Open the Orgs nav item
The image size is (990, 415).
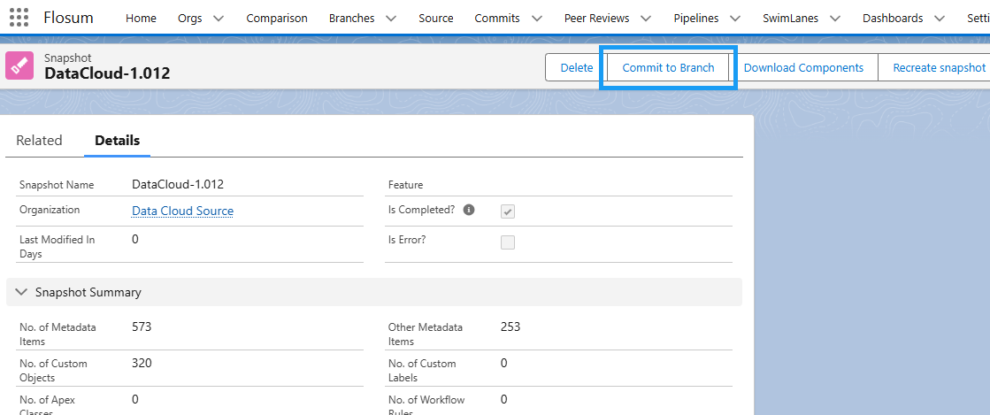[190, 19]
